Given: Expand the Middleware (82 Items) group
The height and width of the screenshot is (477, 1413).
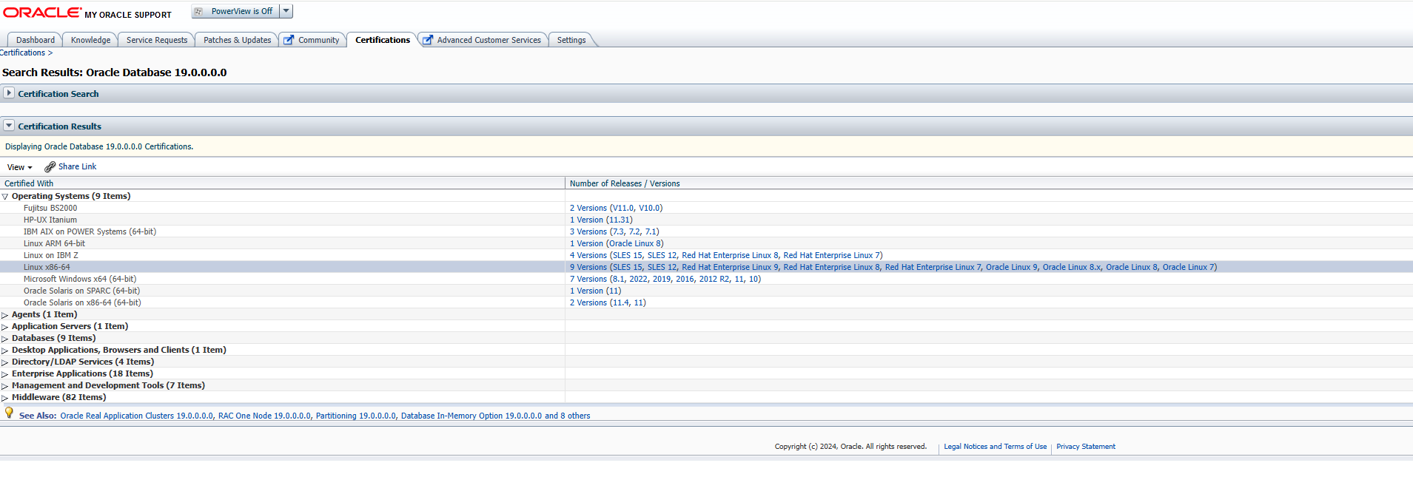Looking at the screenshot, I should pos(5,398).
